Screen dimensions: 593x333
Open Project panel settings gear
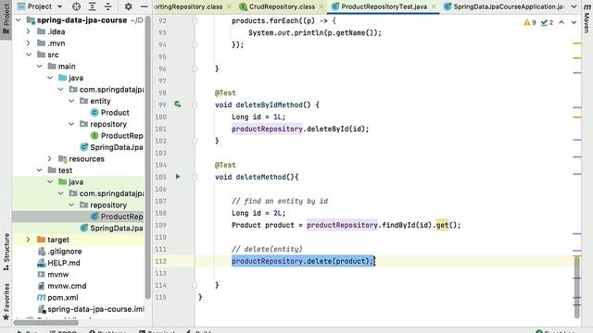(x=128, y=6)
